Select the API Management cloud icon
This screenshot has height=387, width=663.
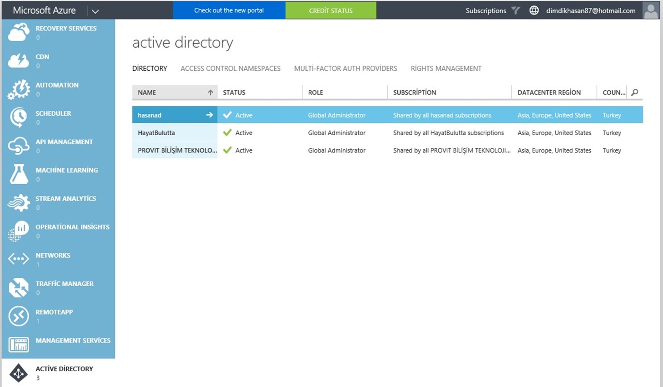(x=19, y=146)
